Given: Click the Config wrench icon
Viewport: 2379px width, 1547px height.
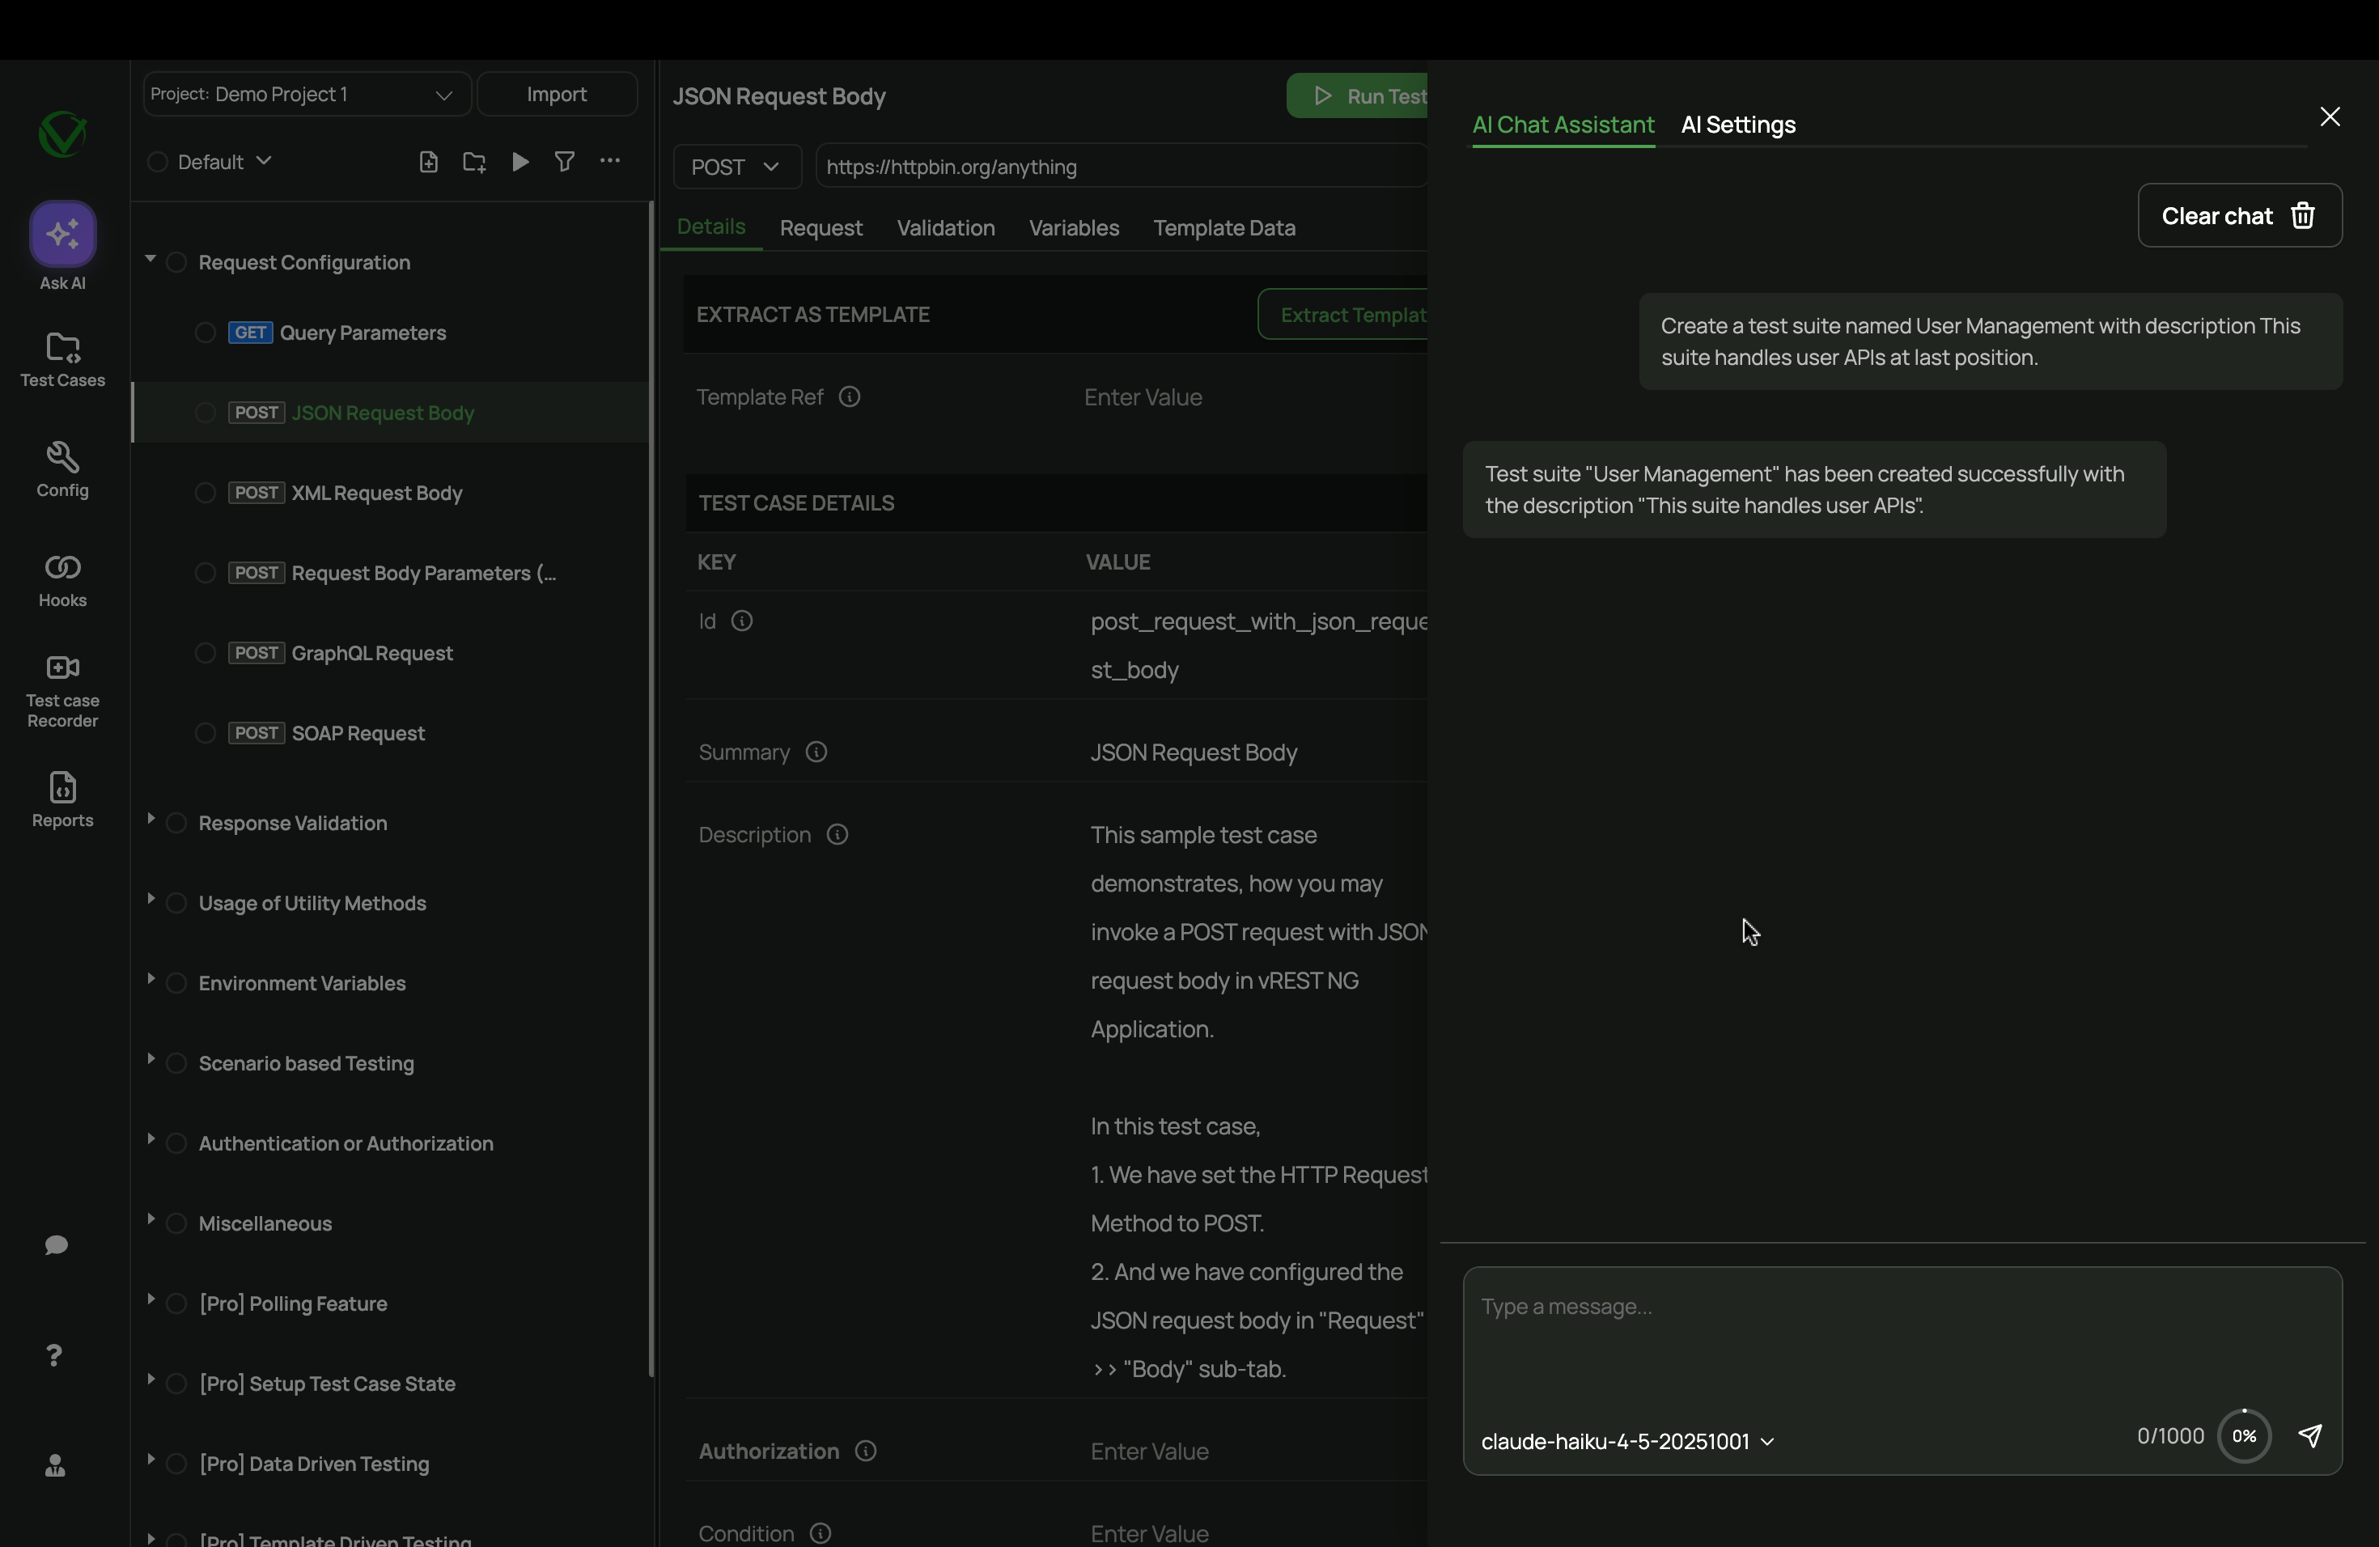Looking at the screenshot, I should point(62,458).
